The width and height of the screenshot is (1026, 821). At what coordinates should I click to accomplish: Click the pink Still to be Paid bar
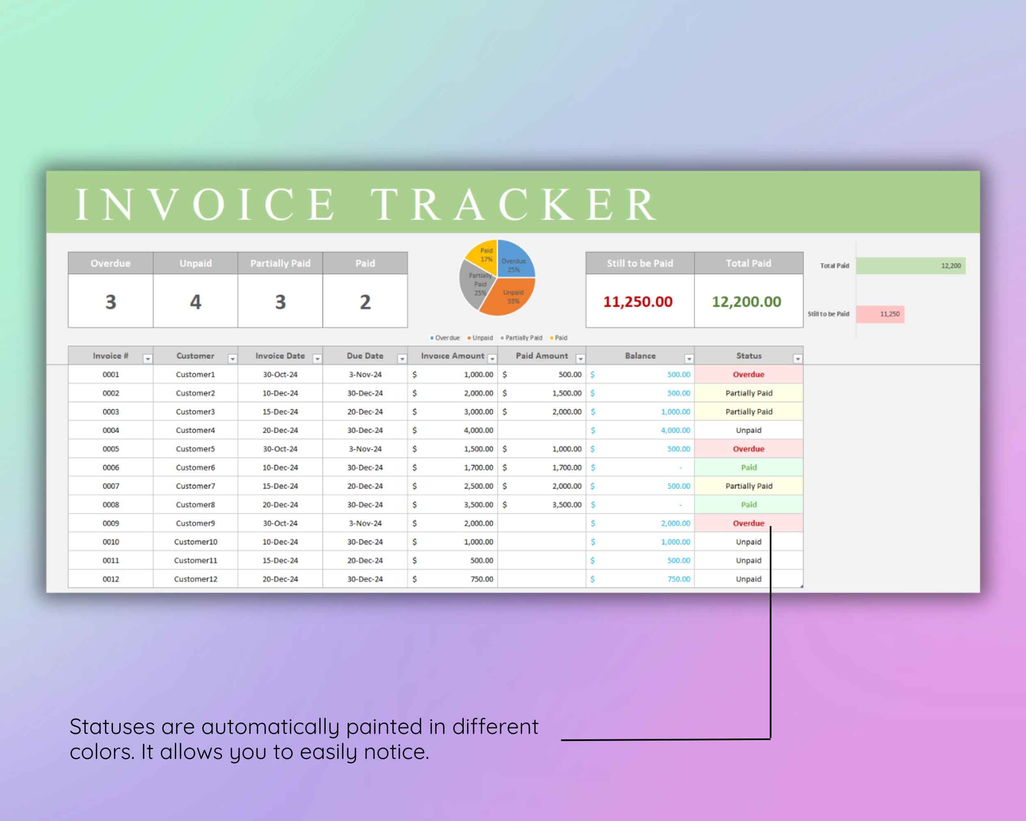tap(880, 314)
